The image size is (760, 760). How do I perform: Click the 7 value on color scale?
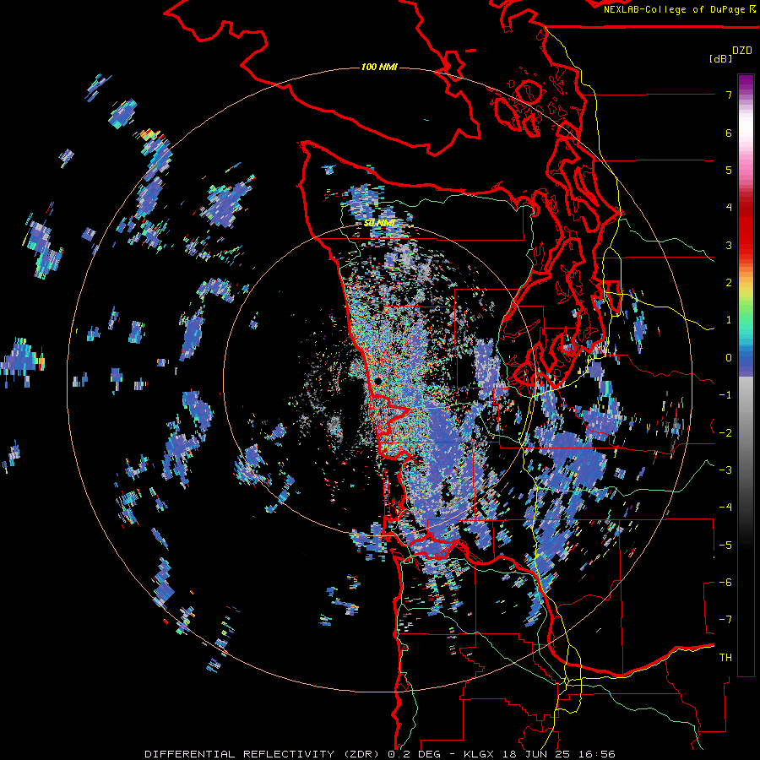pos(729,95)
